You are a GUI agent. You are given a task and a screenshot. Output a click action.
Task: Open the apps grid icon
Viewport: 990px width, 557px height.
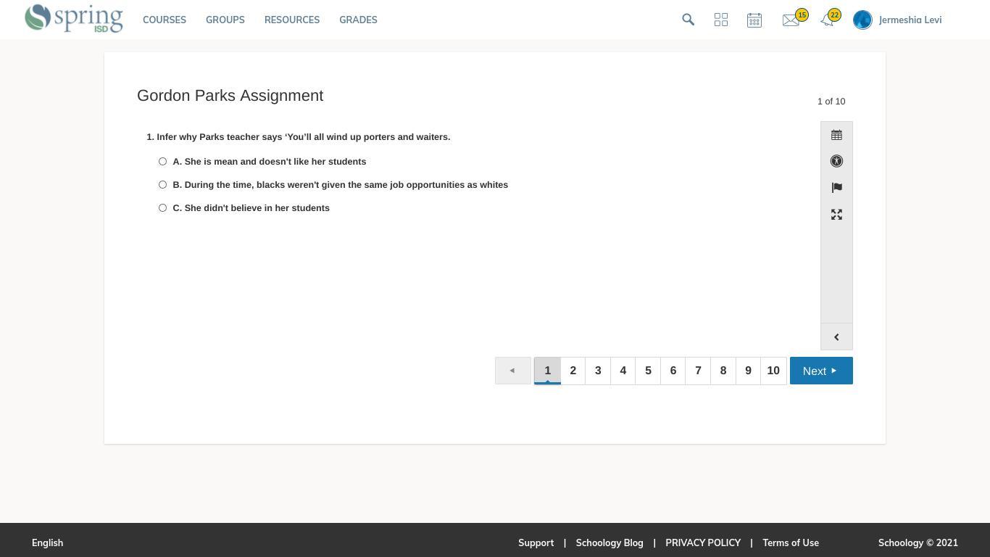pos(720,20)
